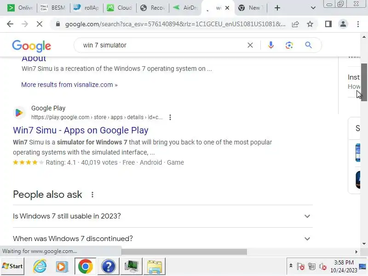Submit search with magnifier icon

click(x=308, y=45)
